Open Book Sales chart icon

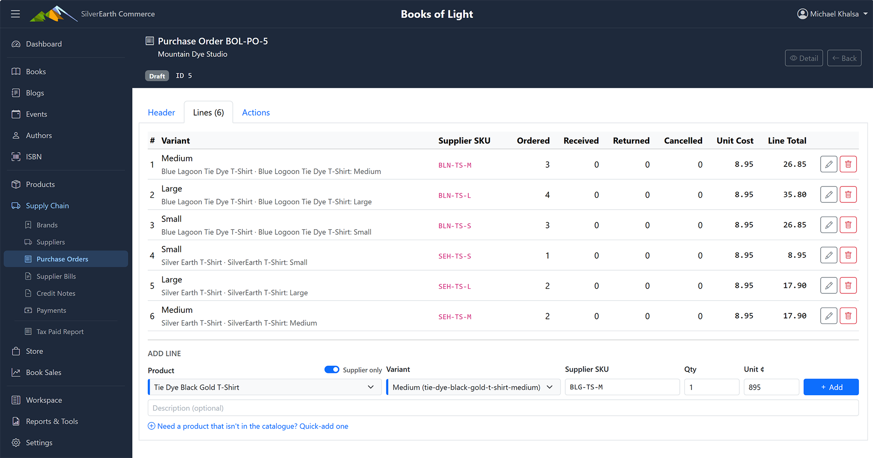click(16, 372)
